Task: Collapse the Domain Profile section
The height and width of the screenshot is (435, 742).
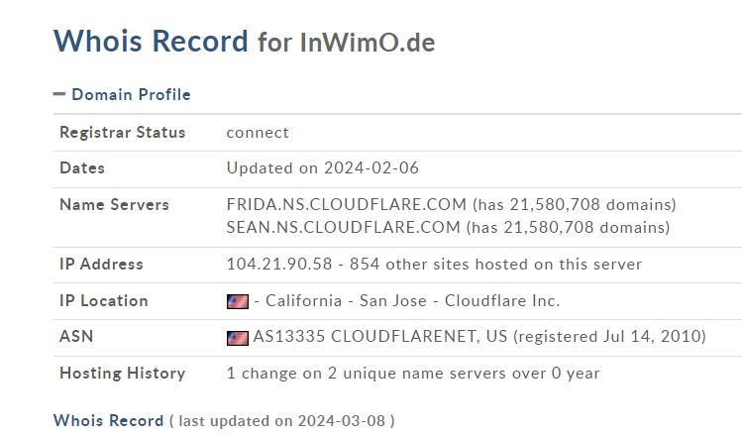Action: [59, 94]
